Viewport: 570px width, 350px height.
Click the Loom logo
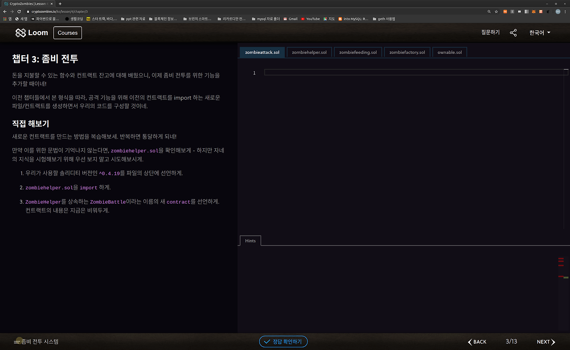tap(32, 33)
